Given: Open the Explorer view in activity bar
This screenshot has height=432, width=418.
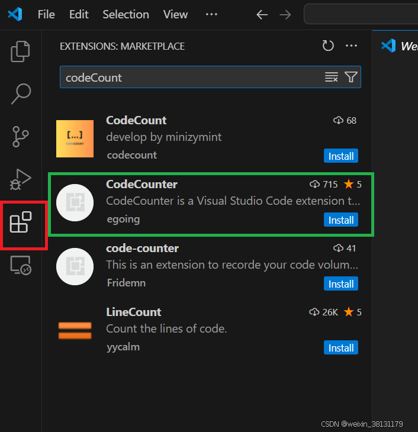Looking at the screenshot, I should 20,51.
